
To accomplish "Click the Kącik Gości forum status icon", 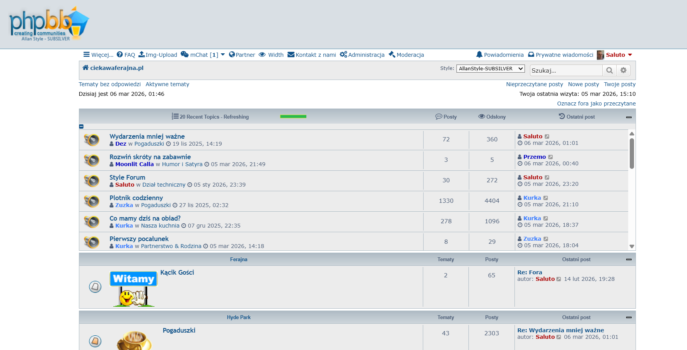I will tap(95, 287).
